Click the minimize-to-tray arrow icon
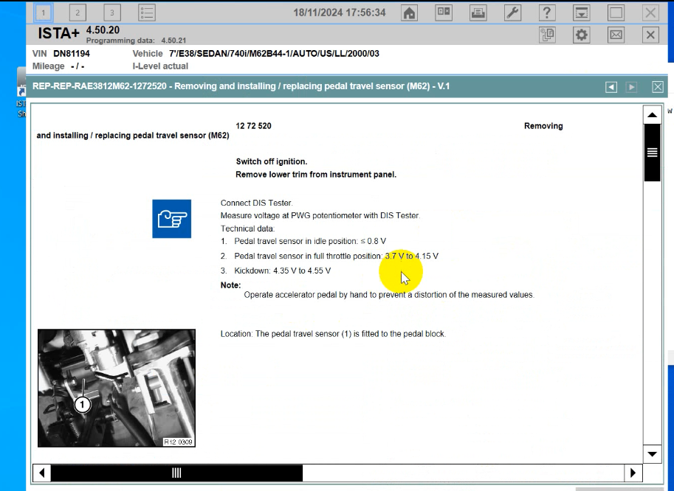The height and width of the screenshot is (491, 674). 581,13
